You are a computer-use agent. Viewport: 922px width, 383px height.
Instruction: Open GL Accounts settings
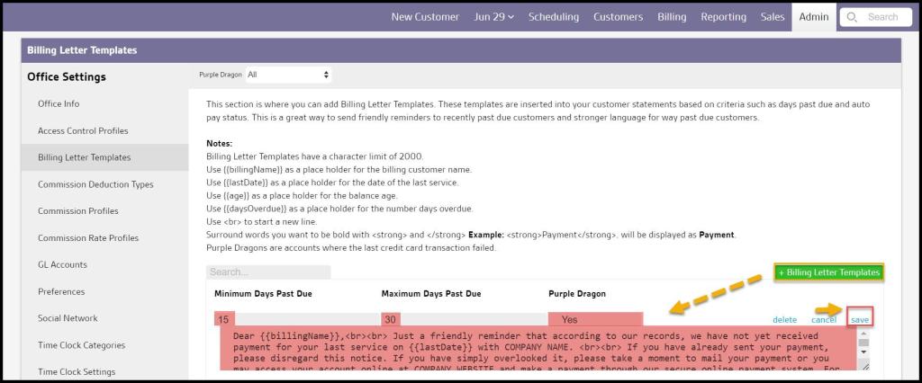point(62,264)
